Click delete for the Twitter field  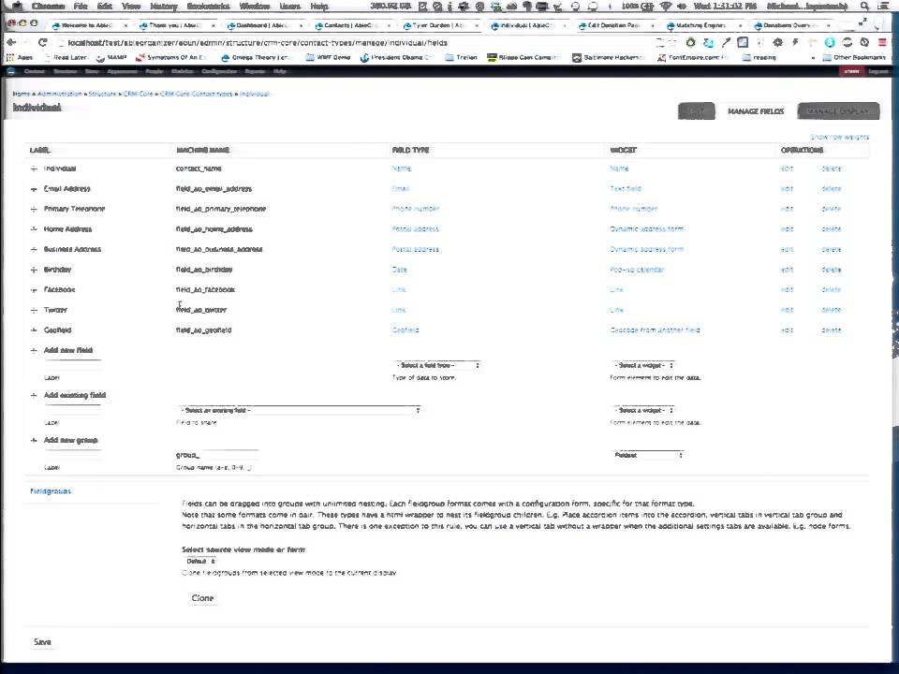tap(831, 310)
